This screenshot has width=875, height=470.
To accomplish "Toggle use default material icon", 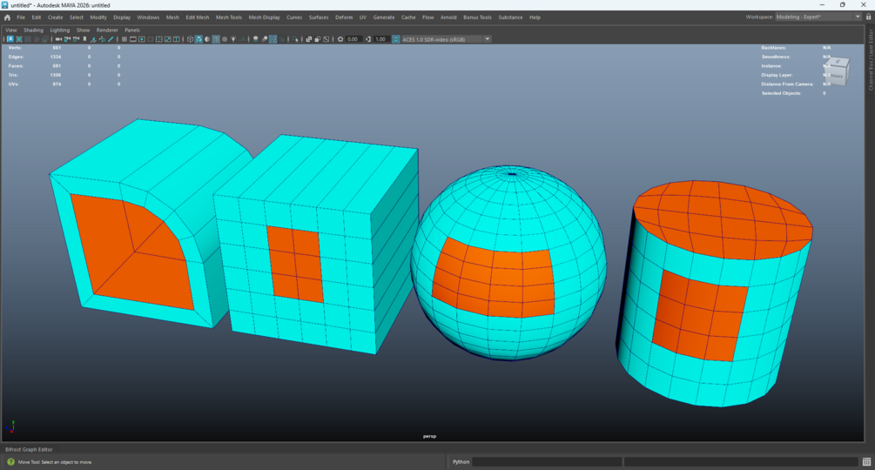I will point(207,39).
